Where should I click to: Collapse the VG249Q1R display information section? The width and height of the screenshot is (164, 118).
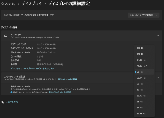[158, 35]
